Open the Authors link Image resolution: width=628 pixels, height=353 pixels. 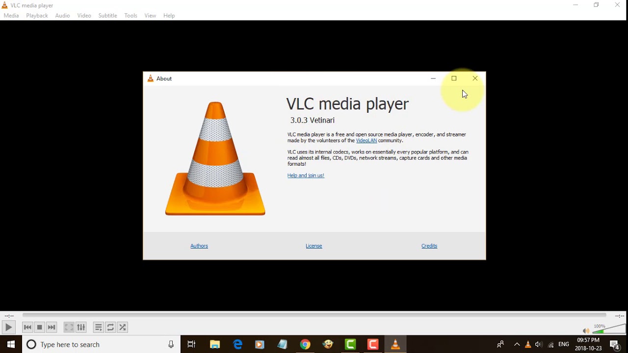(x=199, y=246)
